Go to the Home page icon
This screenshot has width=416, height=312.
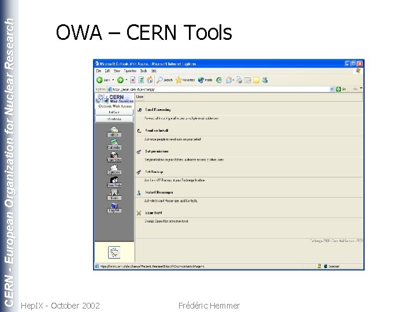(150, 80)
